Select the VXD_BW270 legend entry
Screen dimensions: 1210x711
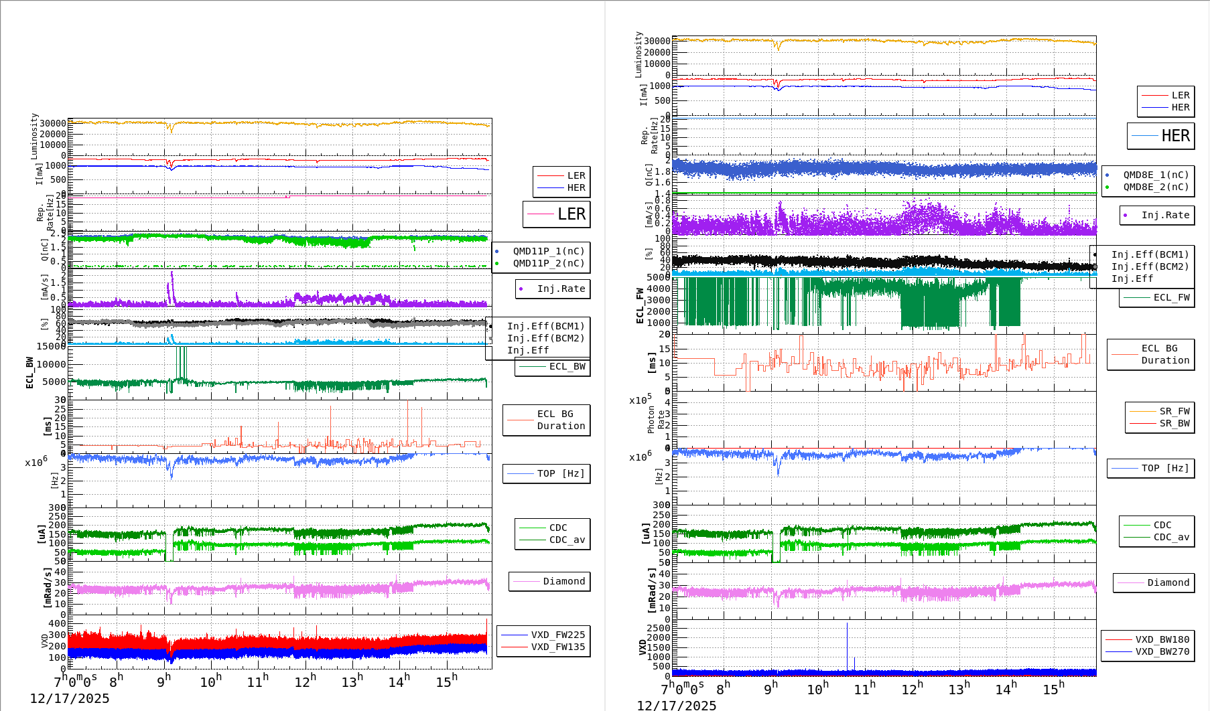[1162, 651]
